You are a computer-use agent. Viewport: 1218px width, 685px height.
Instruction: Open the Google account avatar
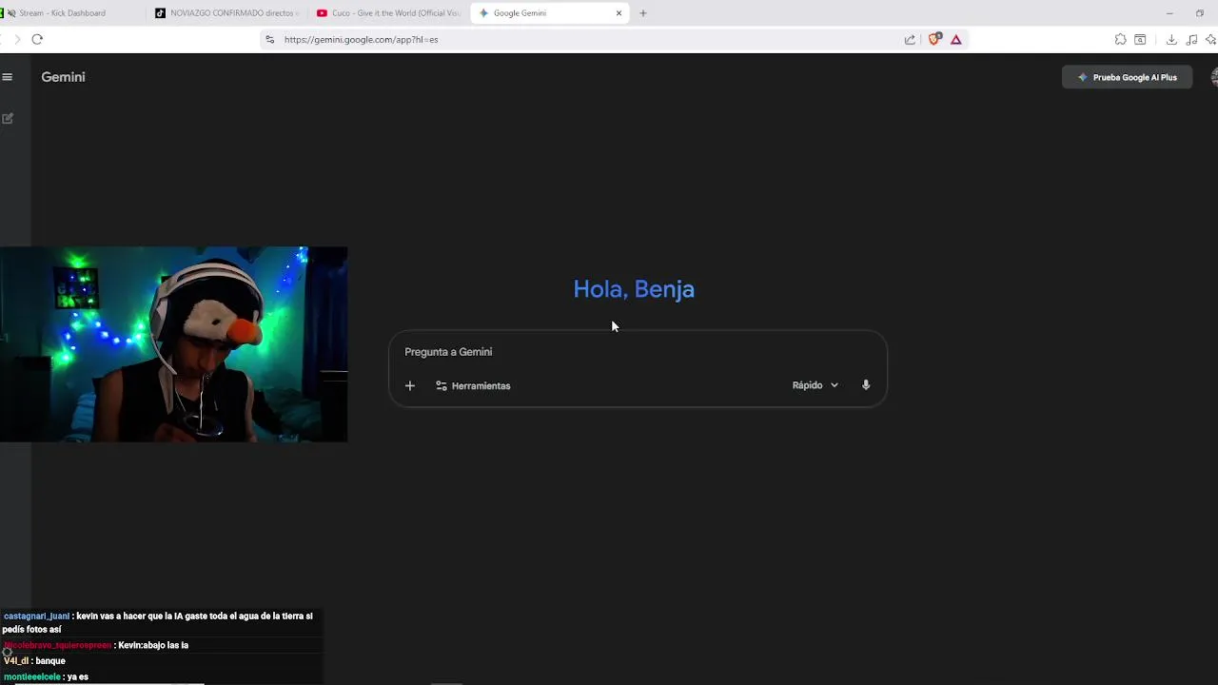1214,77
